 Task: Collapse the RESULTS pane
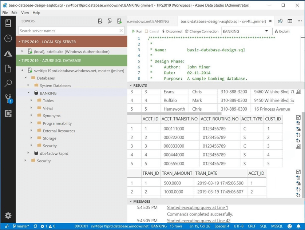click(131, 86)
